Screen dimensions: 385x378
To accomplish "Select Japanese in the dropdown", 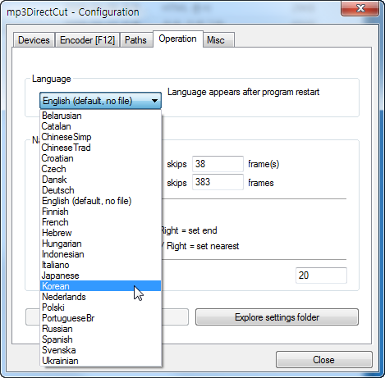I will 100,276.
